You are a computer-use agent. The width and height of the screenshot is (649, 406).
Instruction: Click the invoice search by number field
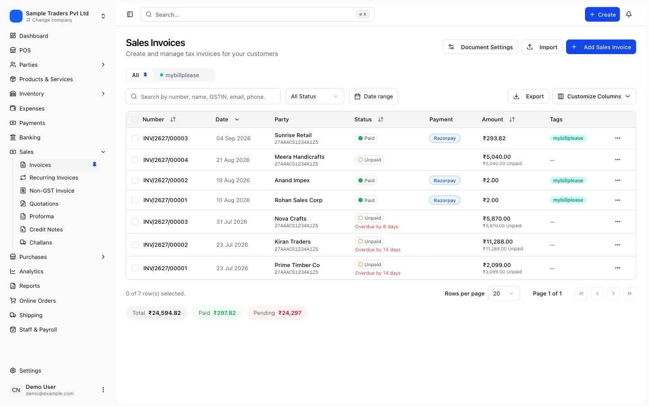[x=203, y=97]
